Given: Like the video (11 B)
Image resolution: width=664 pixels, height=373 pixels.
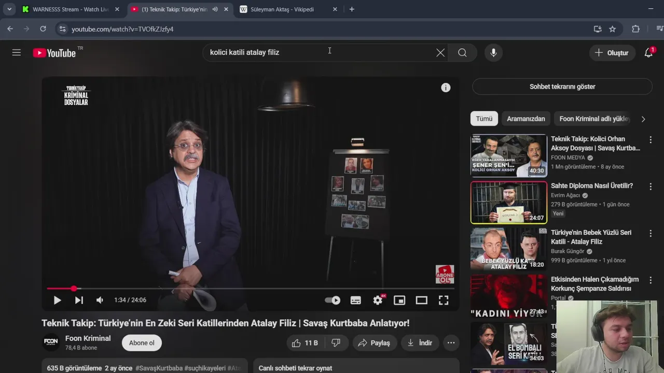Looking at the screenshot, I should (x=305, y=343).
